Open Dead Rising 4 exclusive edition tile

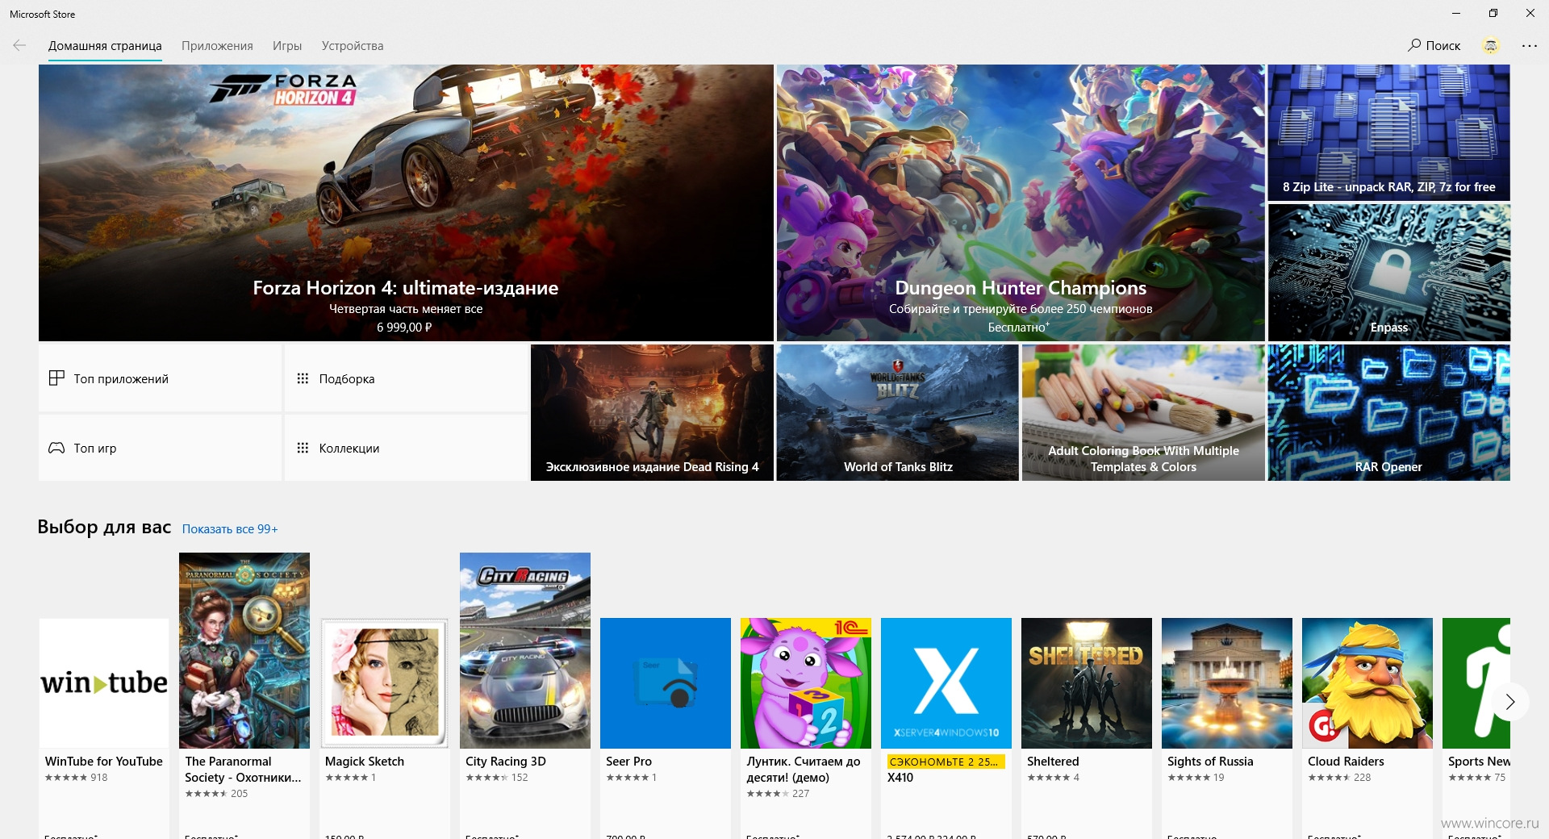click(652, 413)
